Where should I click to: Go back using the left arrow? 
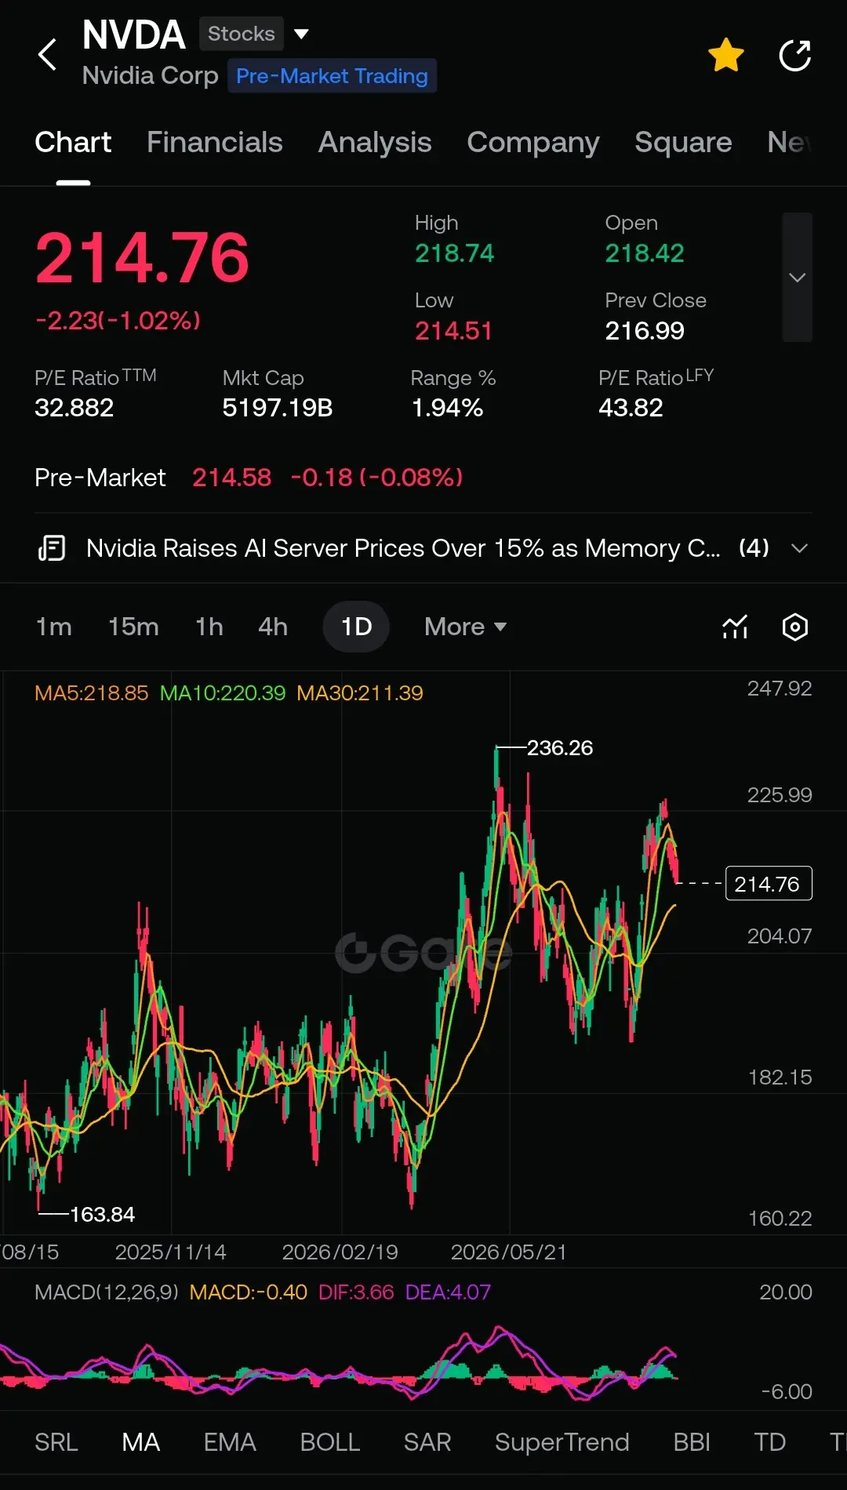click(48, 55)
